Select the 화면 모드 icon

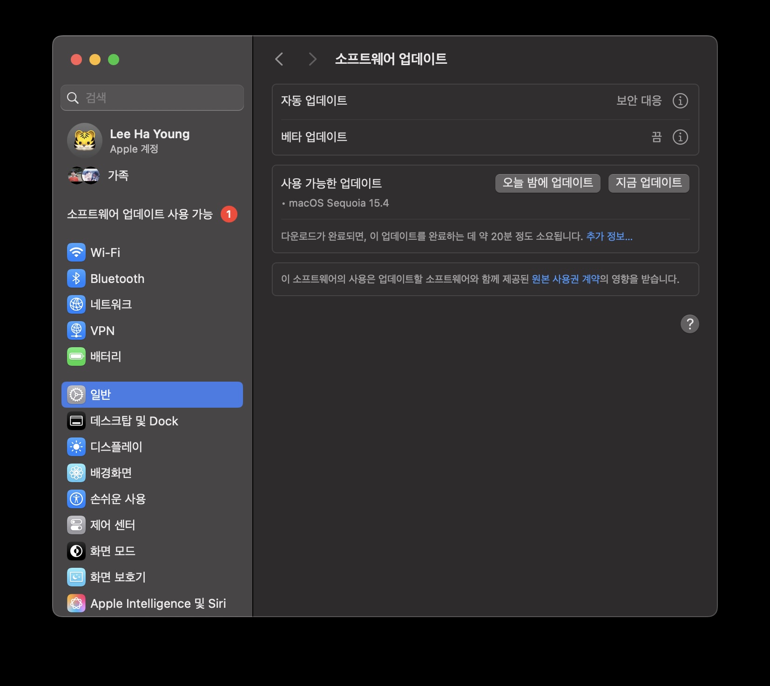point(76,551)
